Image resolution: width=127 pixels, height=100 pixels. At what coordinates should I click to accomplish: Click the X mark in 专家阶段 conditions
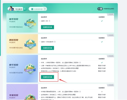coord(102,92)
